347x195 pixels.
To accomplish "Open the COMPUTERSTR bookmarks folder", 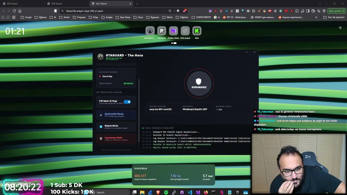I will 201,17.
